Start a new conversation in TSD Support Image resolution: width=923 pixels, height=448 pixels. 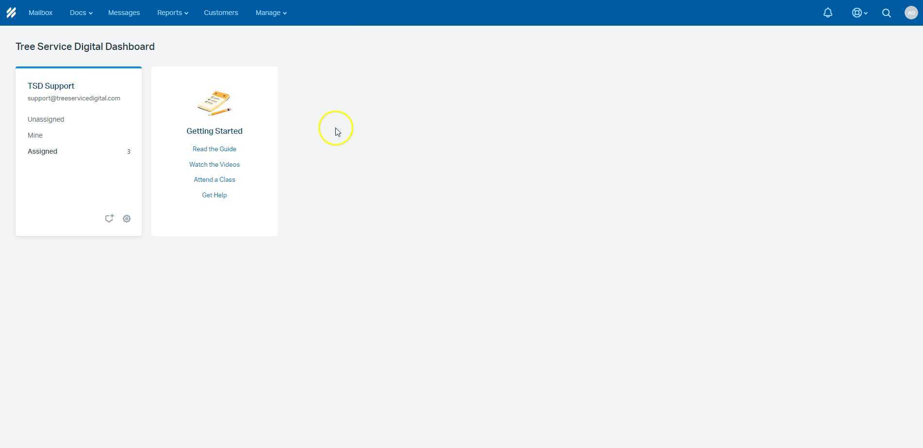109,218
